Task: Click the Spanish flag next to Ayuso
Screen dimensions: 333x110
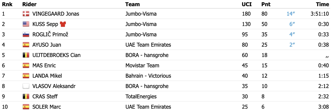Action: [x=26, y=45]
